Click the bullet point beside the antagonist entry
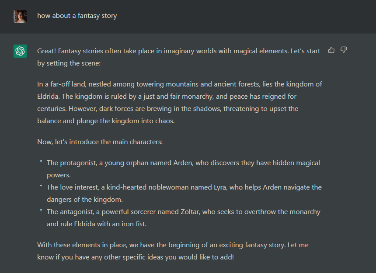This screenshot has width=376, height=273. tap(41, 210)
